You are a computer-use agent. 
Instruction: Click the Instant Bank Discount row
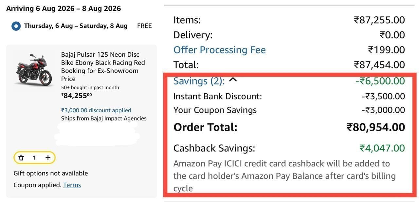pos(289,96)
